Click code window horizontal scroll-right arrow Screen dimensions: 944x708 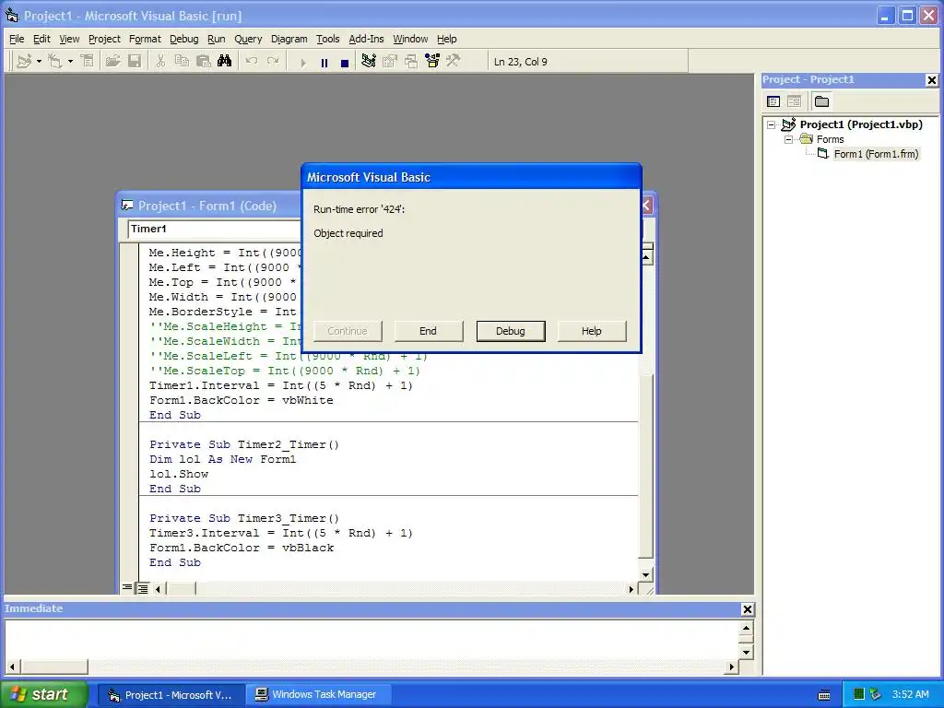click(x=631, y=589)
